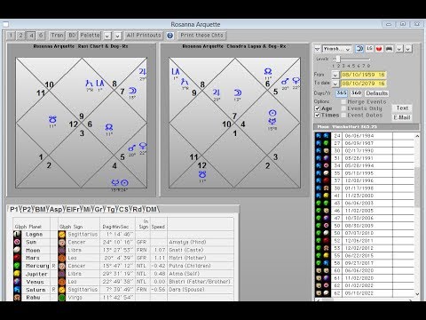Click the second dasha icon in 12/06/2011 row
426x320 pixels.
pos(326,240)
